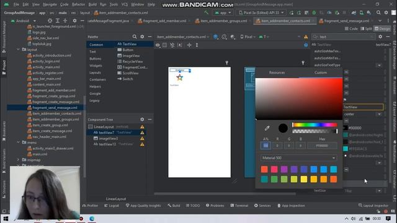Select Custom tab in color picker
This screenshot has height=223, width=397.
(x=321, y=72)
